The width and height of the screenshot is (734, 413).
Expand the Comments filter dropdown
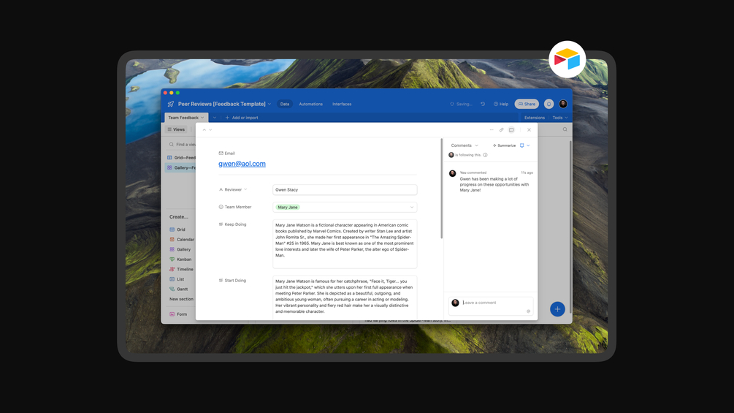(x=465, y=145)
